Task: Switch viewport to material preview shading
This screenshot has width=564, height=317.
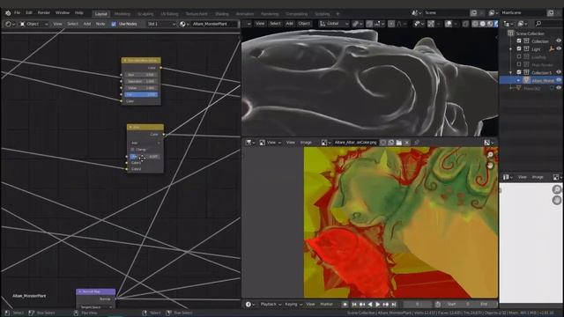Action: [490, 24]
